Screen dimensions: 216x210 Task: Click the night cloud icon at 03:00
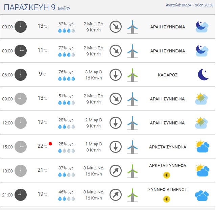click(x=202, y=51)
